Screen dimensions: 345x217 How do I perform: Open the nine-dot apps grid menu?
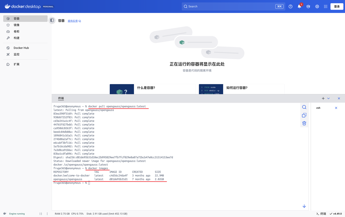326,6
